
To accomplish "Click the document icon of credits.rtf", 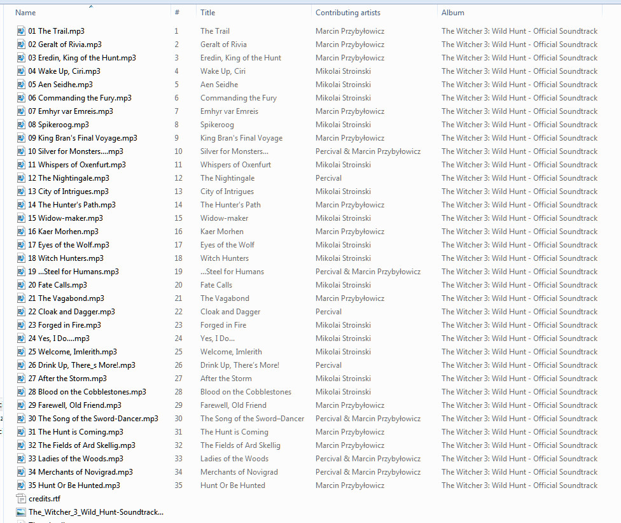I will (21, 499).
